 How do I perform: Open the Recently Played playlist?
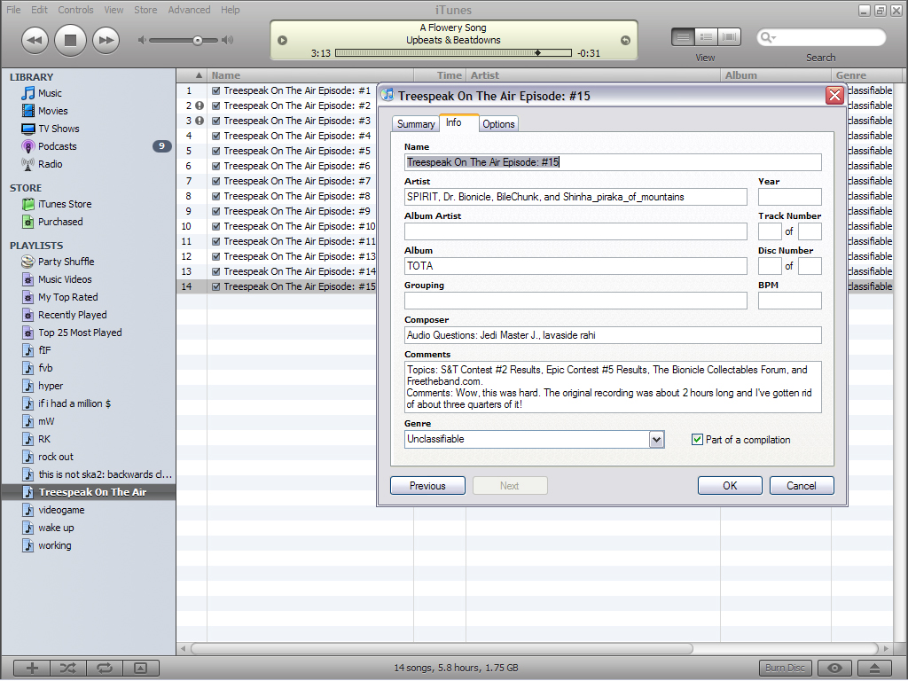pos(73,315)
